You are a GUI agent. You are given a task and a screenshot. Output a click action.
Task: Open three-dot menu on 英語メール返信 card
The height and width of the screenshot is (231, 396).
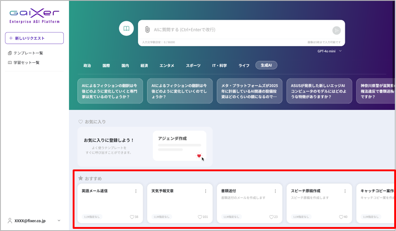[136, 191]
